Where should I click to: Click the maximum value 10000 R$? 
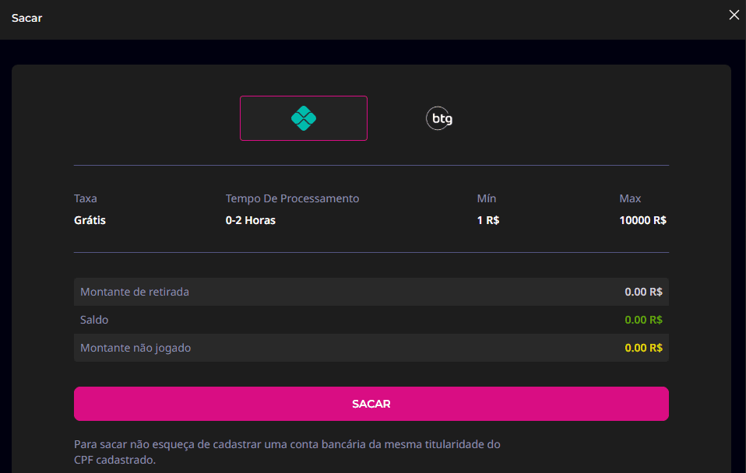click(x=642, y=220)
